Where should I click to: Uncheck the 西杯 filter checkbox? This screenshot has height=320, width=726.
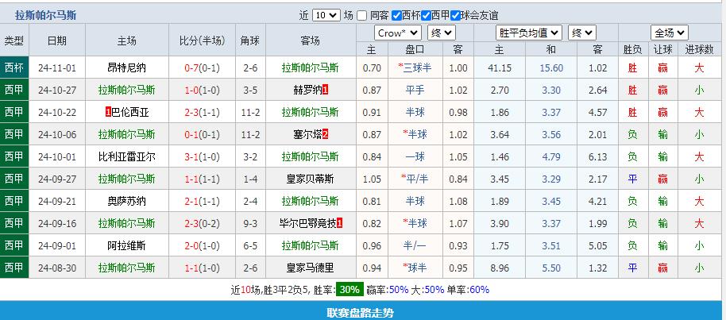click(x=396, y=15)
